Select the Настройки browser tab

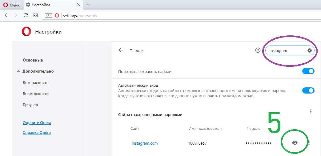pyautogui.click(x=52, y=5)
